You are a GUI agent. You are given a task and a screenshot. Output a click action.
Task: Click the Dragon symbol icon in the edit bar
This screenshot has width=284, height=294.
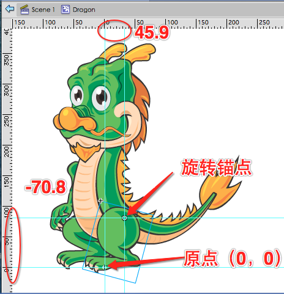65,10
